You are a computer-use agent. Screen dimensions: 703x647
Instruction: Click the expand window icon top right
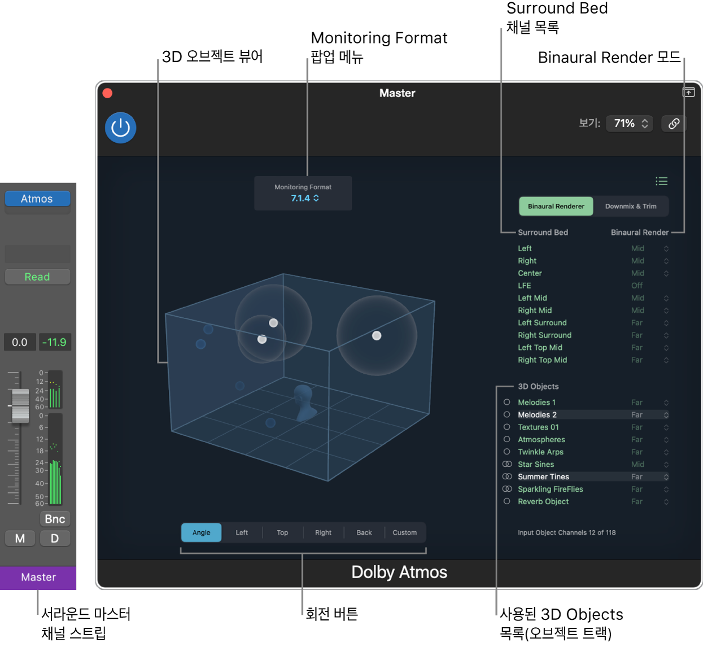click(x=689, y=93)
